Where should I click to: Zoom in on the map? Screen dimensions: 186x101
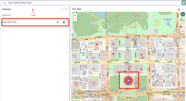coord(75,15)
